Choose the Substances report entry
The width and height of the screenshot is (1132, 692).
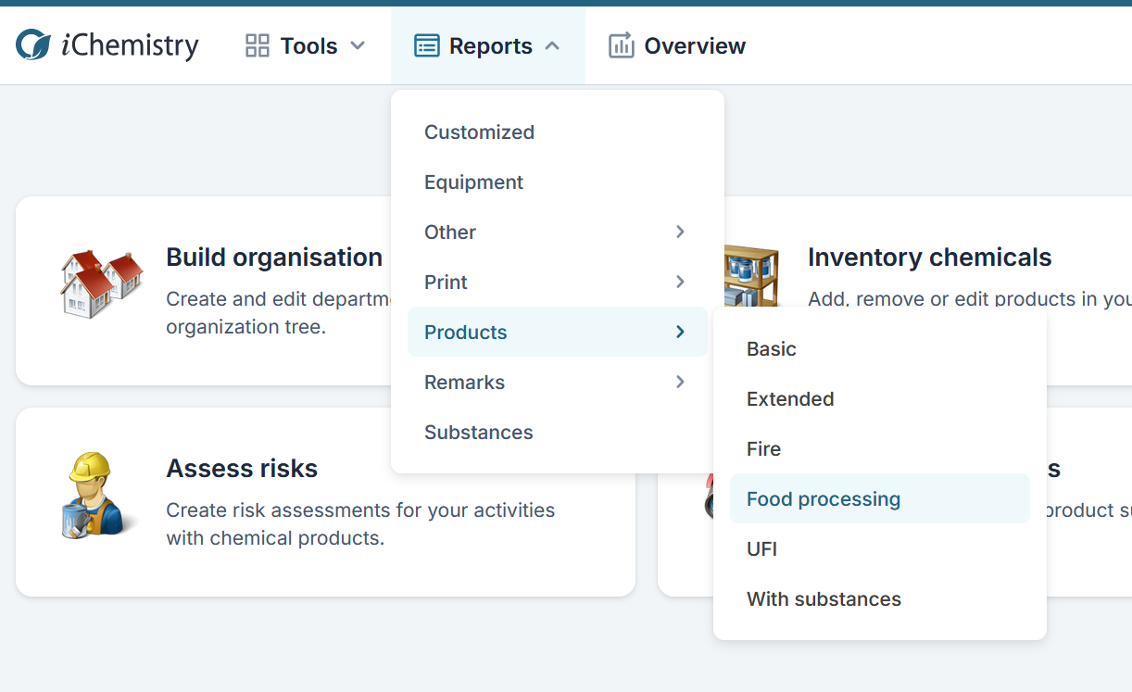(478, 433)
